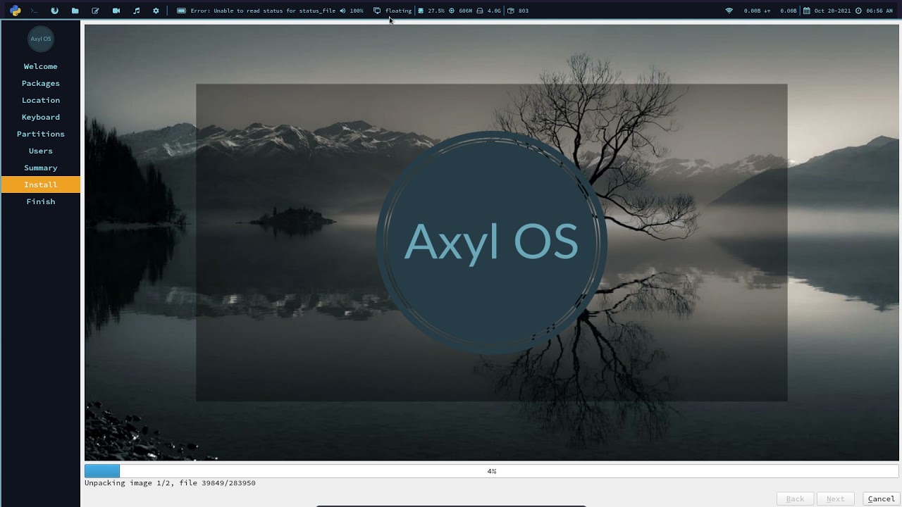Screen dimensions: 902x507
Task: Click the disk icon next to 4.0G
Action: tap(480, 11)
